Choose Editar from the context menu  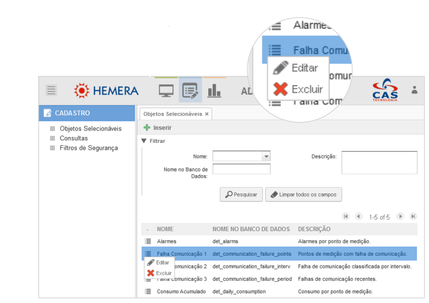coord(162,263)
